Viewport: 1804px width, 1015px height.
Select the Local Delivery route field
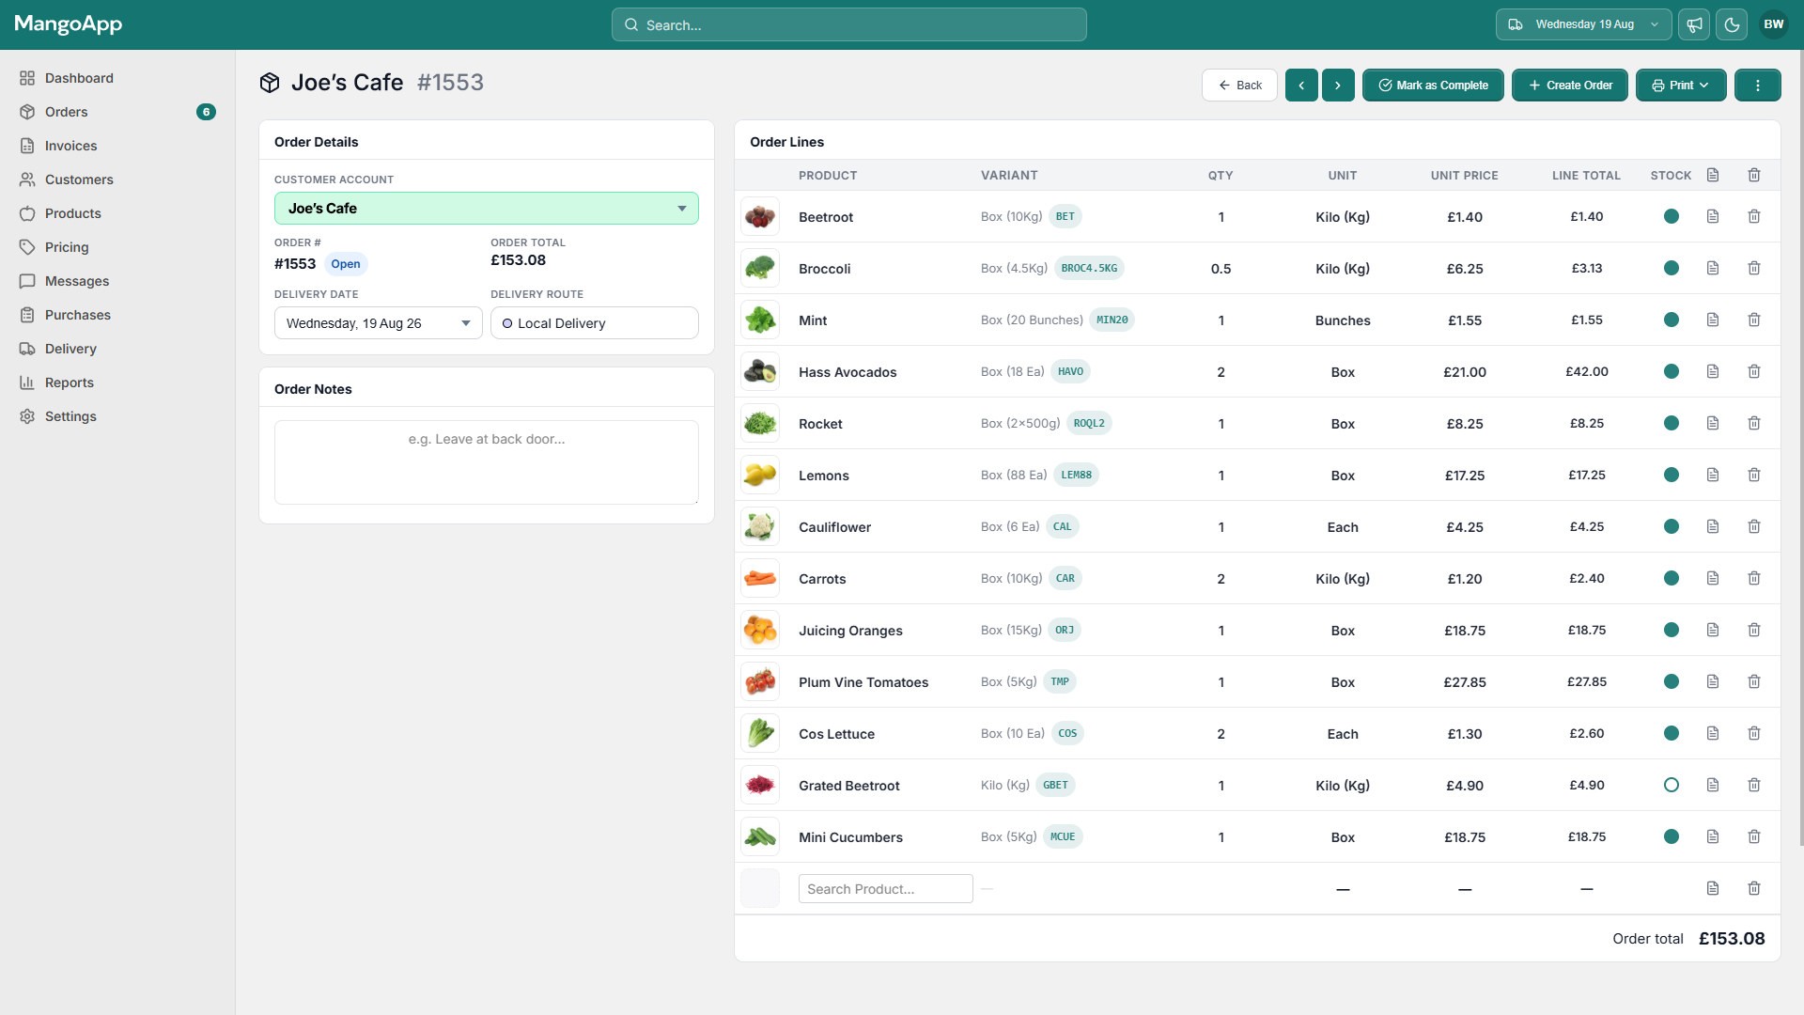(x=594, y=323)
